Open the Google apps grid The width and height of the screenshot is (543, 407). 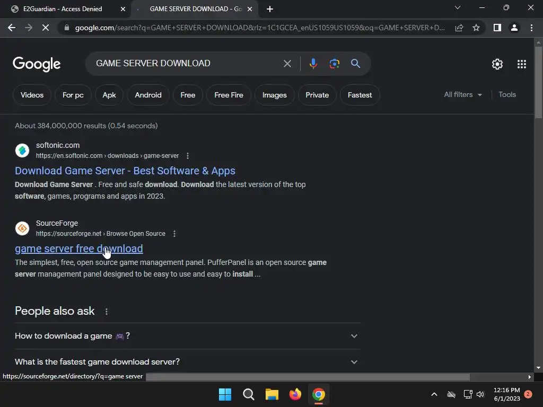coord(522,64)
